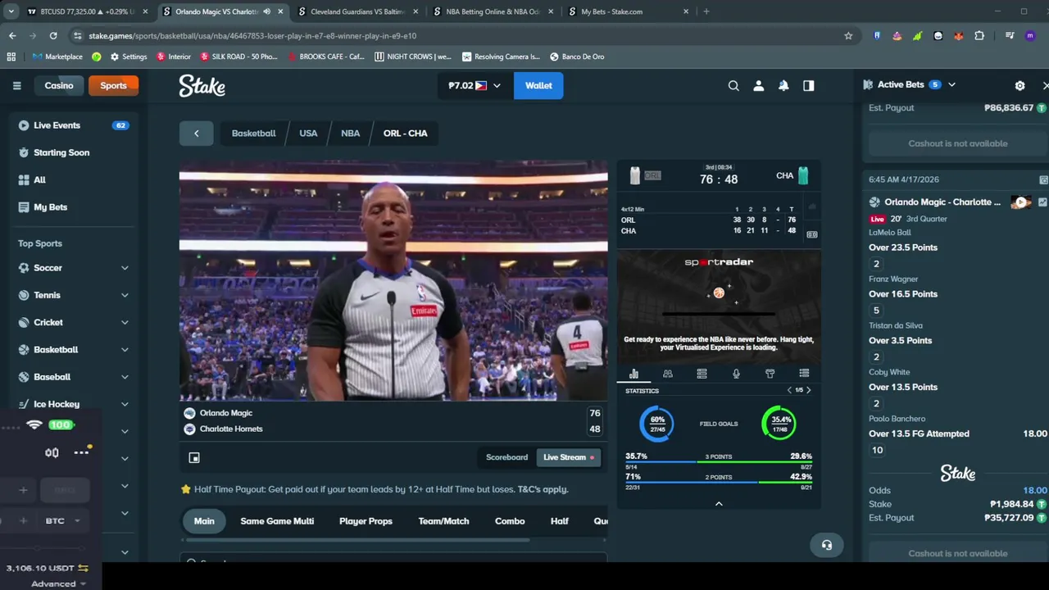
Task: Open the hamburger menu in Stake header
Action: point(16,85)
